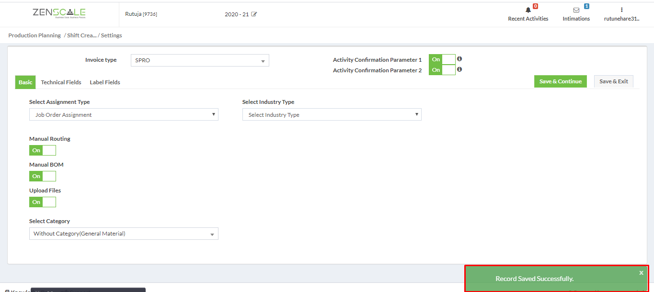This screenshot has height=292, width=654.
Task: Click the 2020 - 21 year text
Action: tap(237, 14)
